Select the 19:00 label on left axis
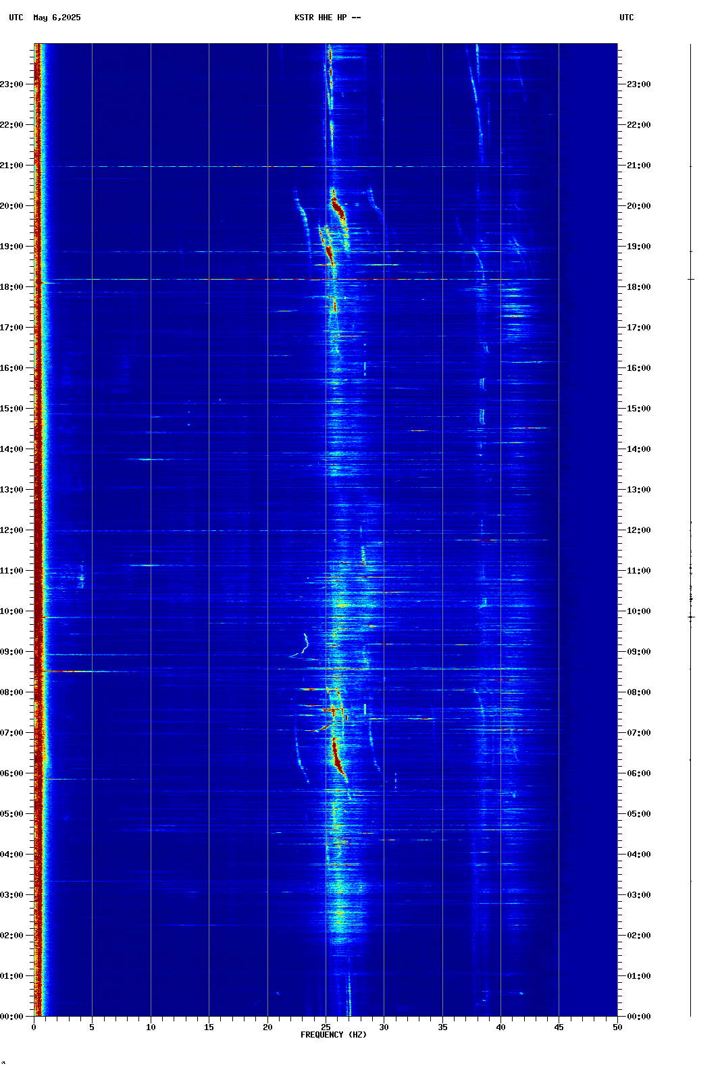This screenshot has height=1070, width=720. [x=11, y=247]
